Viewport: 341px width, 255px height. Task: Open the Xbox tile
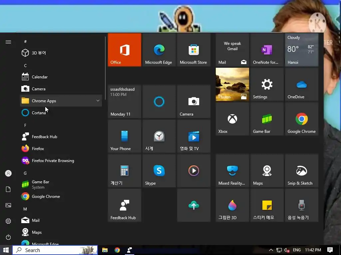(x=232, y=119)
